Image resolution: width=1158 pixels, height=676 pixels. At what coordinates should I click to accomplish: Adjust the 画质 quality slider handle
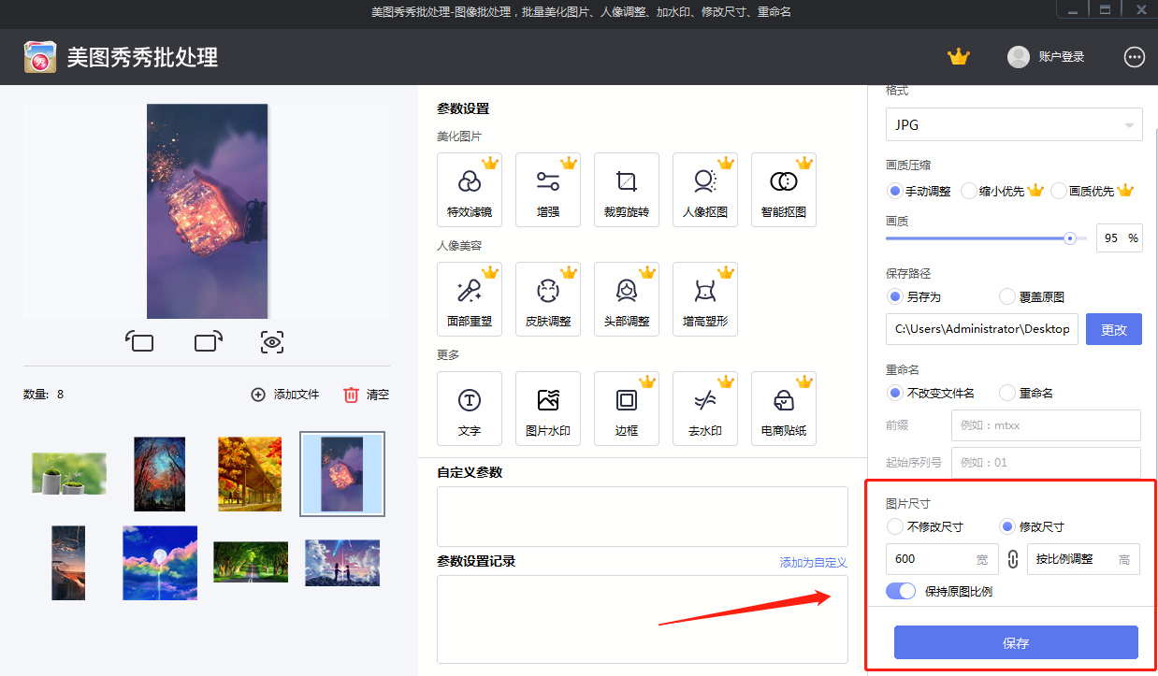(1070, 238)
